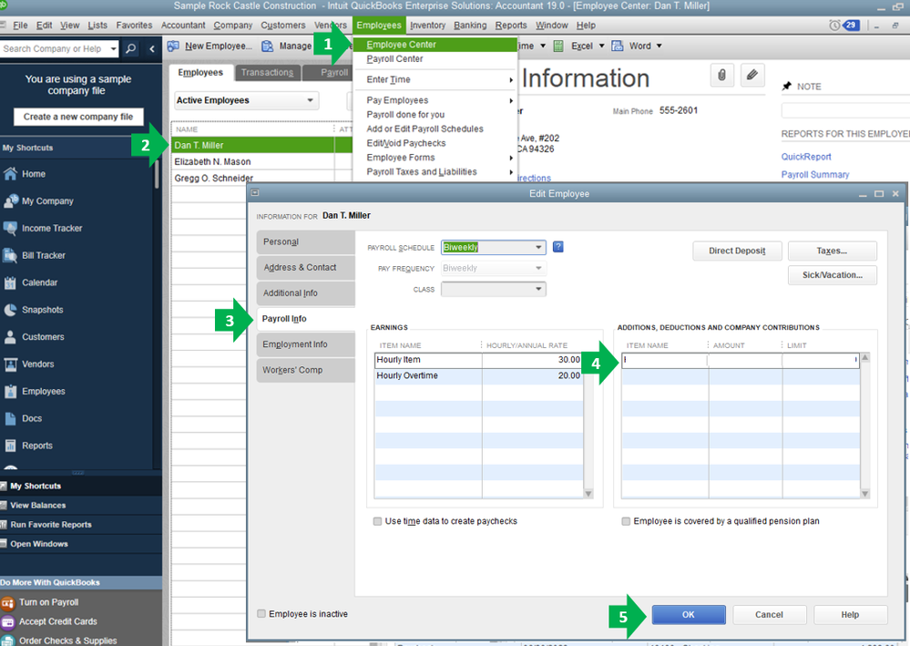The image size is (910, 646).
Task: Open the Calendar shortcut
Action: (x=30, y=282)
